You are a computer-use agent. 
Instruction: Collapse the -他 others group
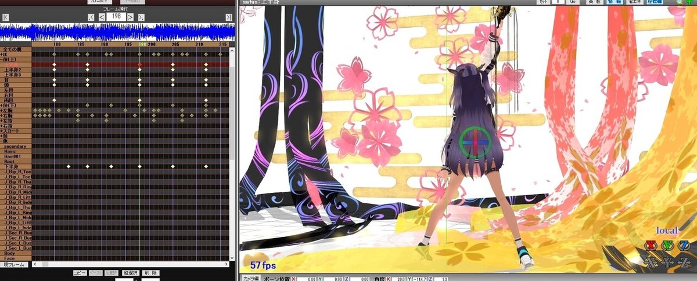point(16,141)
